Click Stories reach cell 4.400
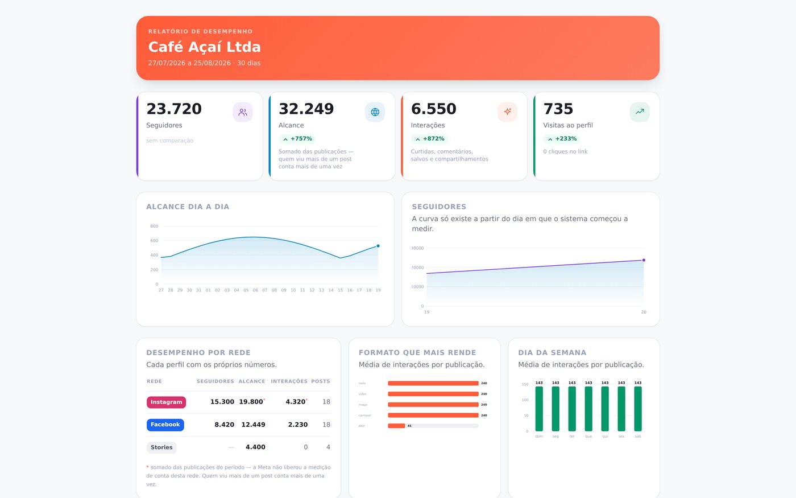 [255, 447]
